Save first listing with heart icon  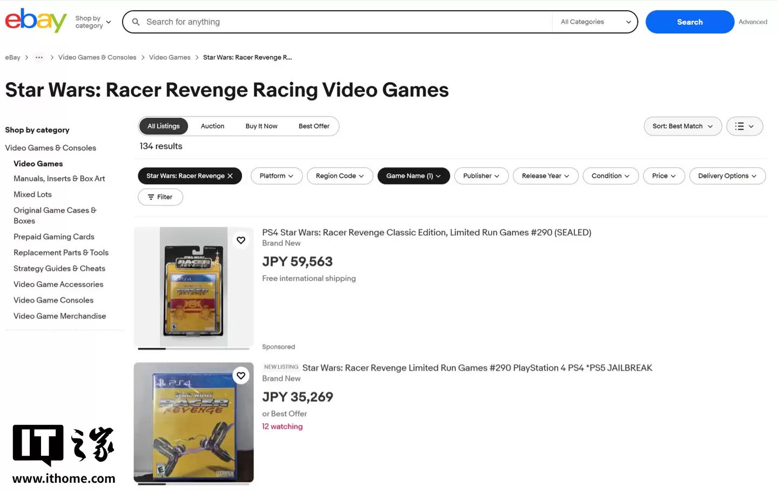241,240
